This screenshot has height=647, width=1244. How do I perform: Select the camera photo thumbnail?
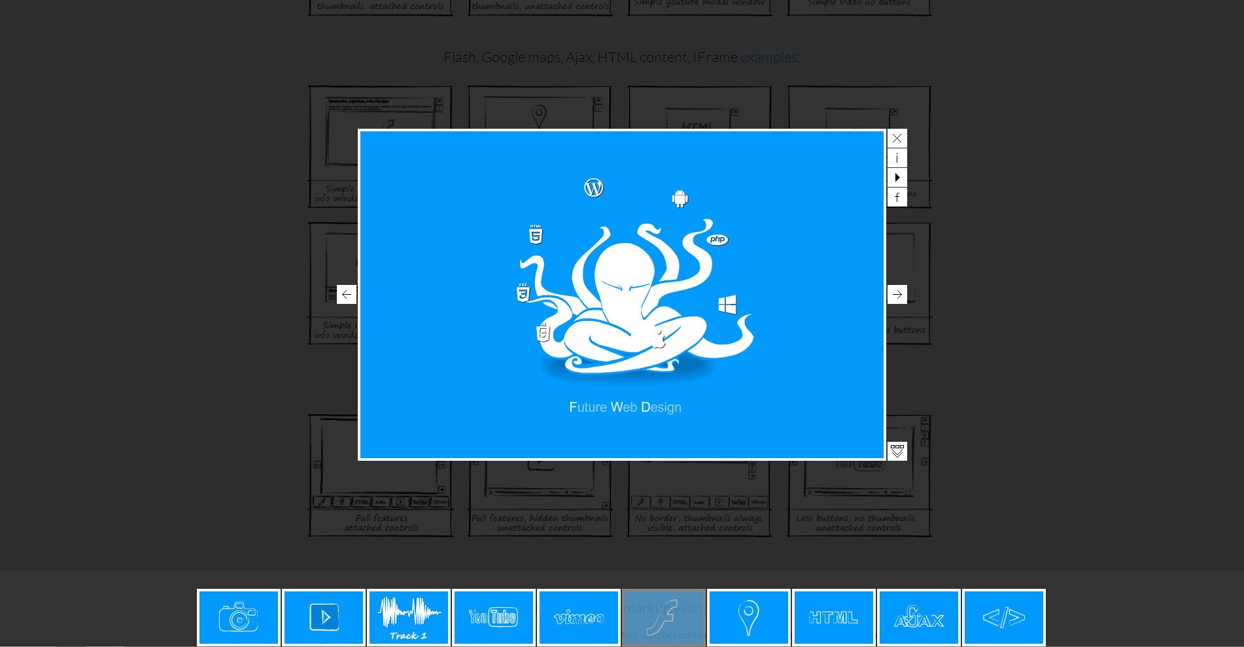[x=239, y=618]
